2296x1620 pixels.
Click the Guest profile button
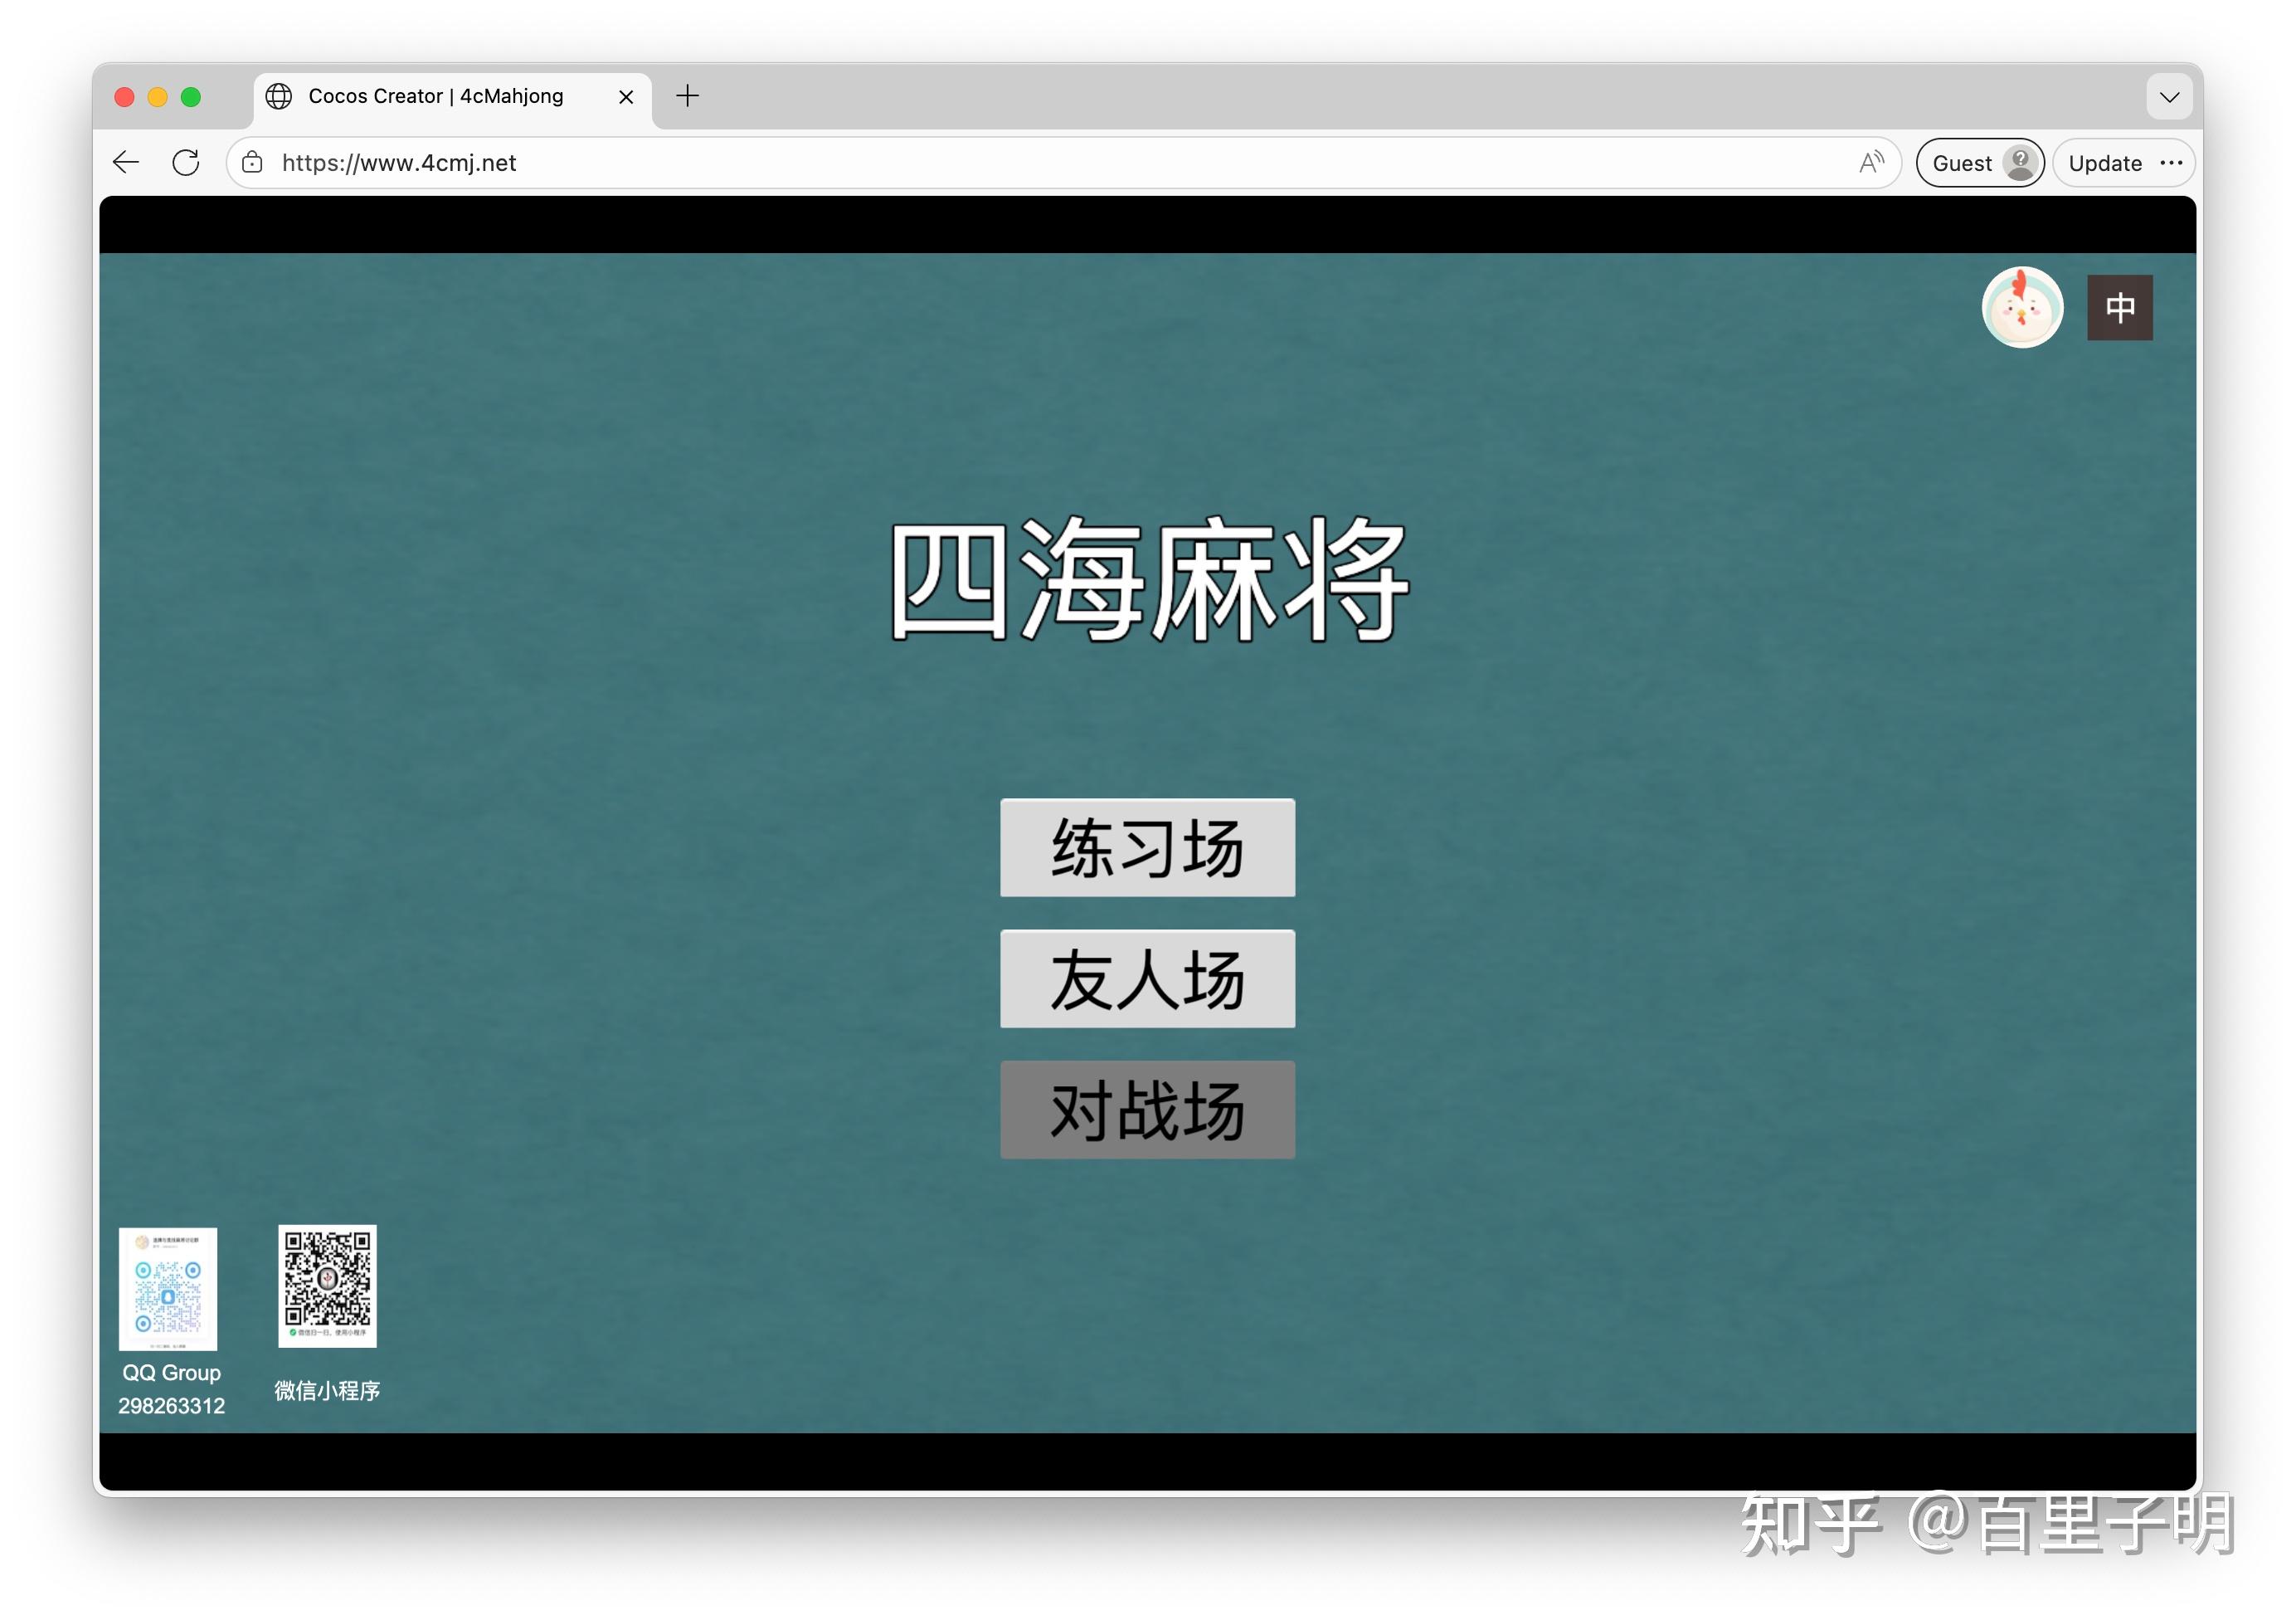(x=1980, y=163)
